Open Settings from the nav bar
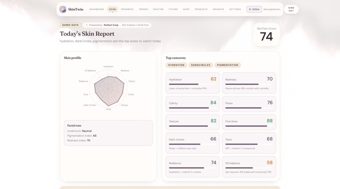340x189 pixels. pos(235,9)
